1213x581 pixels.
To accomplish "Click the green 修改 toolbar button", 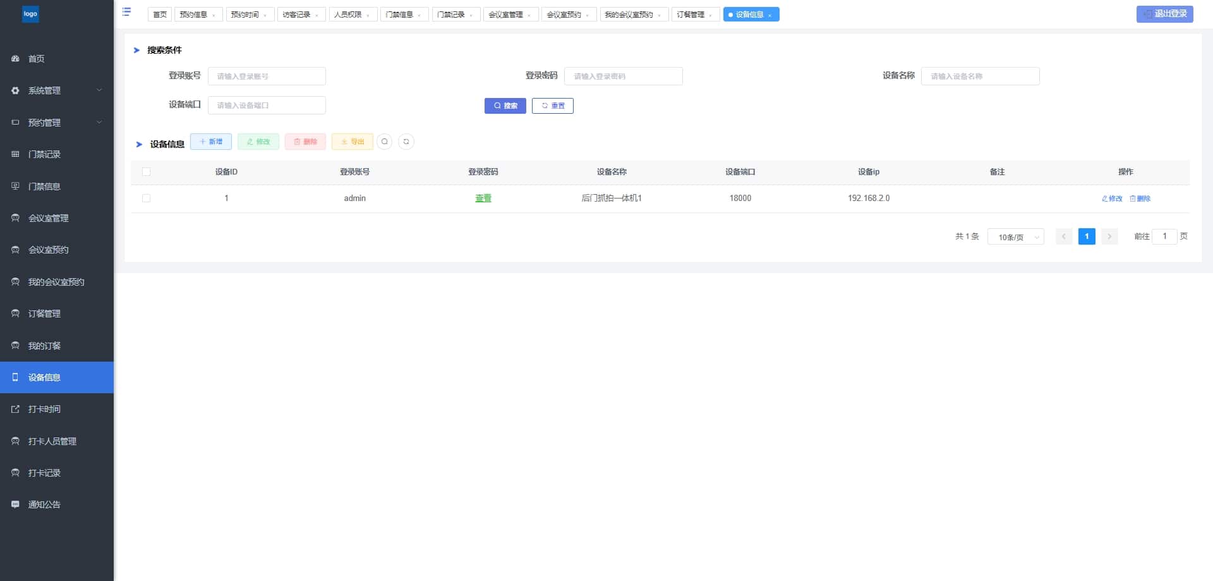I will [x=258, y=142].
